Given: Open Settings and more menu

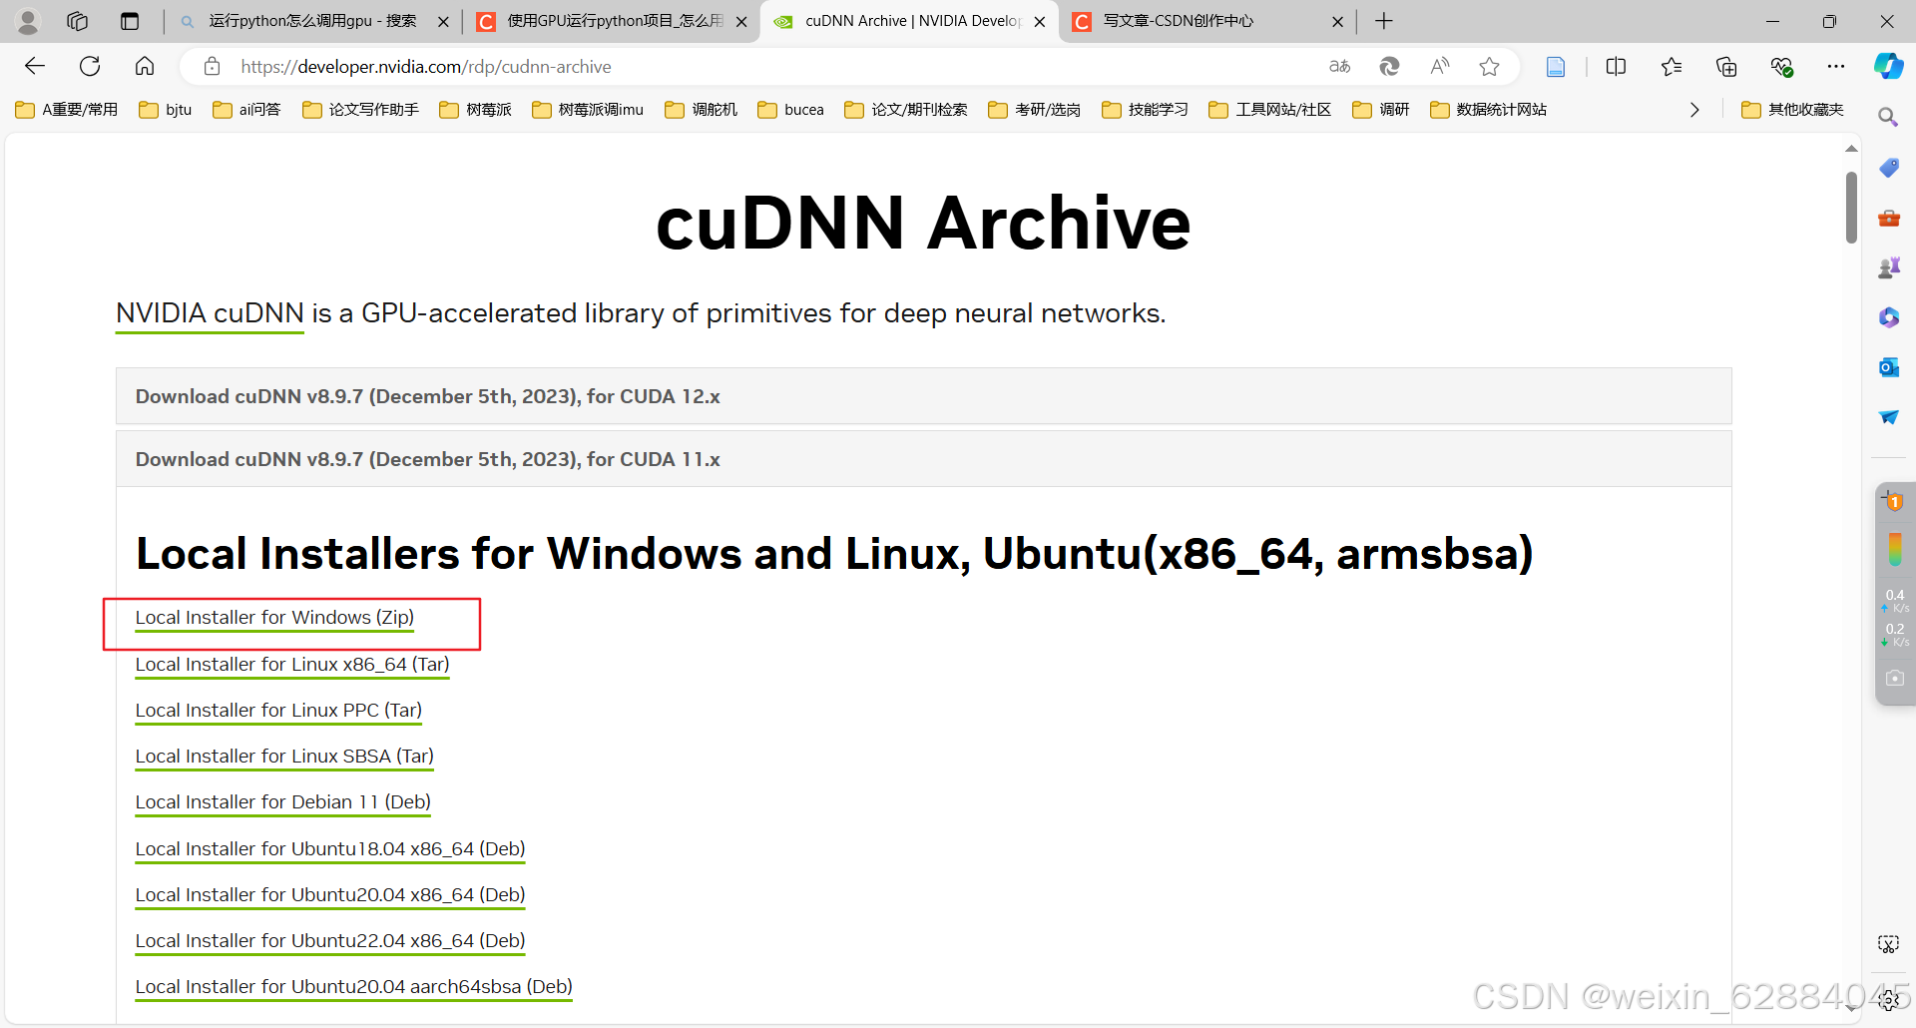Looking at the screenshot, I should click(1836, 66).
